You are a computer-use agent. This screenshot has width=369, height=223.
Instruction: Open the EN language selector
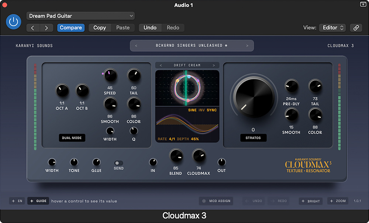17,201
